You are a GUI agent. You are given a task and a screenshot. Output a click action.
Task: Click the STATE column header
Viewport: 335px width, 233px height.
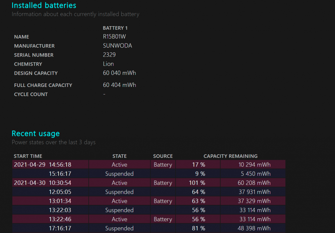click(119, 156)
